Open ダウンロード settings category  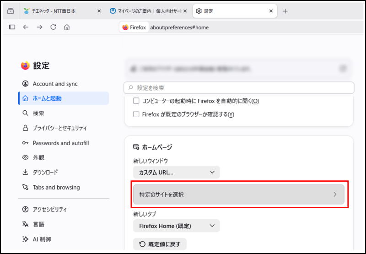(64, 172)
